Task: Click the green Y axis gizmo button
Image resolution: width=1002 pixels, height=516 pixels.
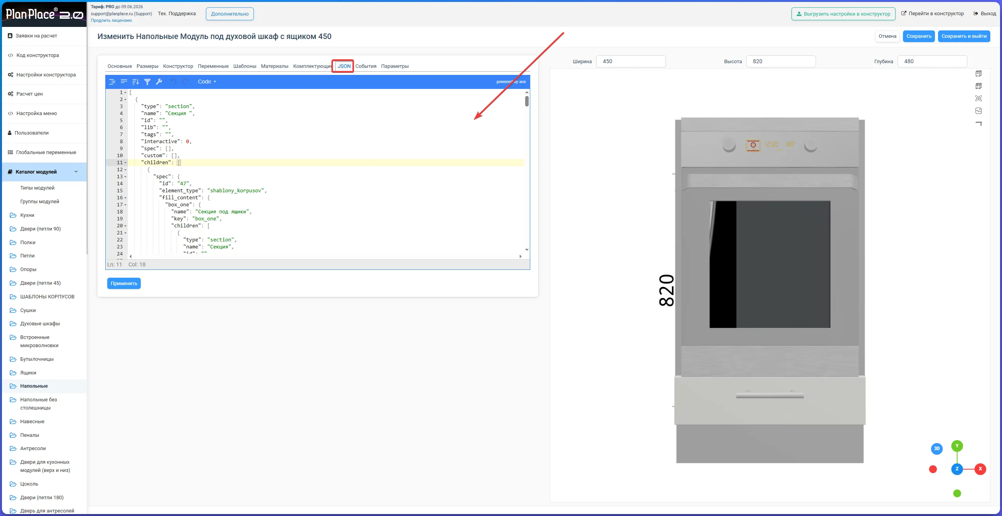Action: pyautogui.click(x=957, y=446)
